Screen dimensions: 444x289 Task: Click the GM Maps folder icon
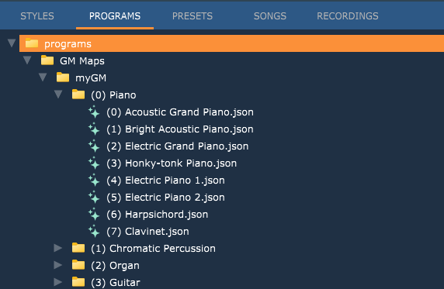point(47,60)
